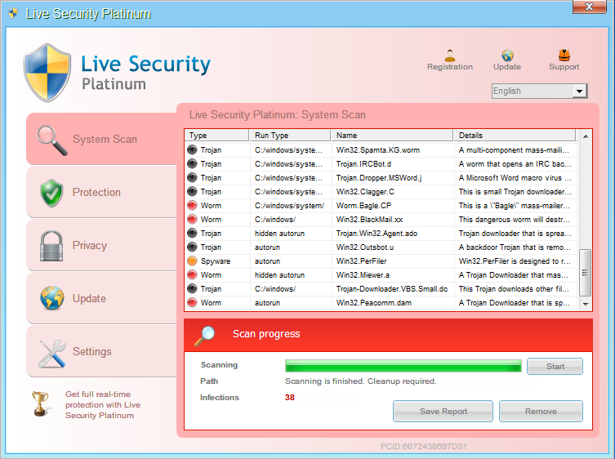This screenshot has width=615, height=459.
Task: Click the Registration link label
Action: point(450,67)
